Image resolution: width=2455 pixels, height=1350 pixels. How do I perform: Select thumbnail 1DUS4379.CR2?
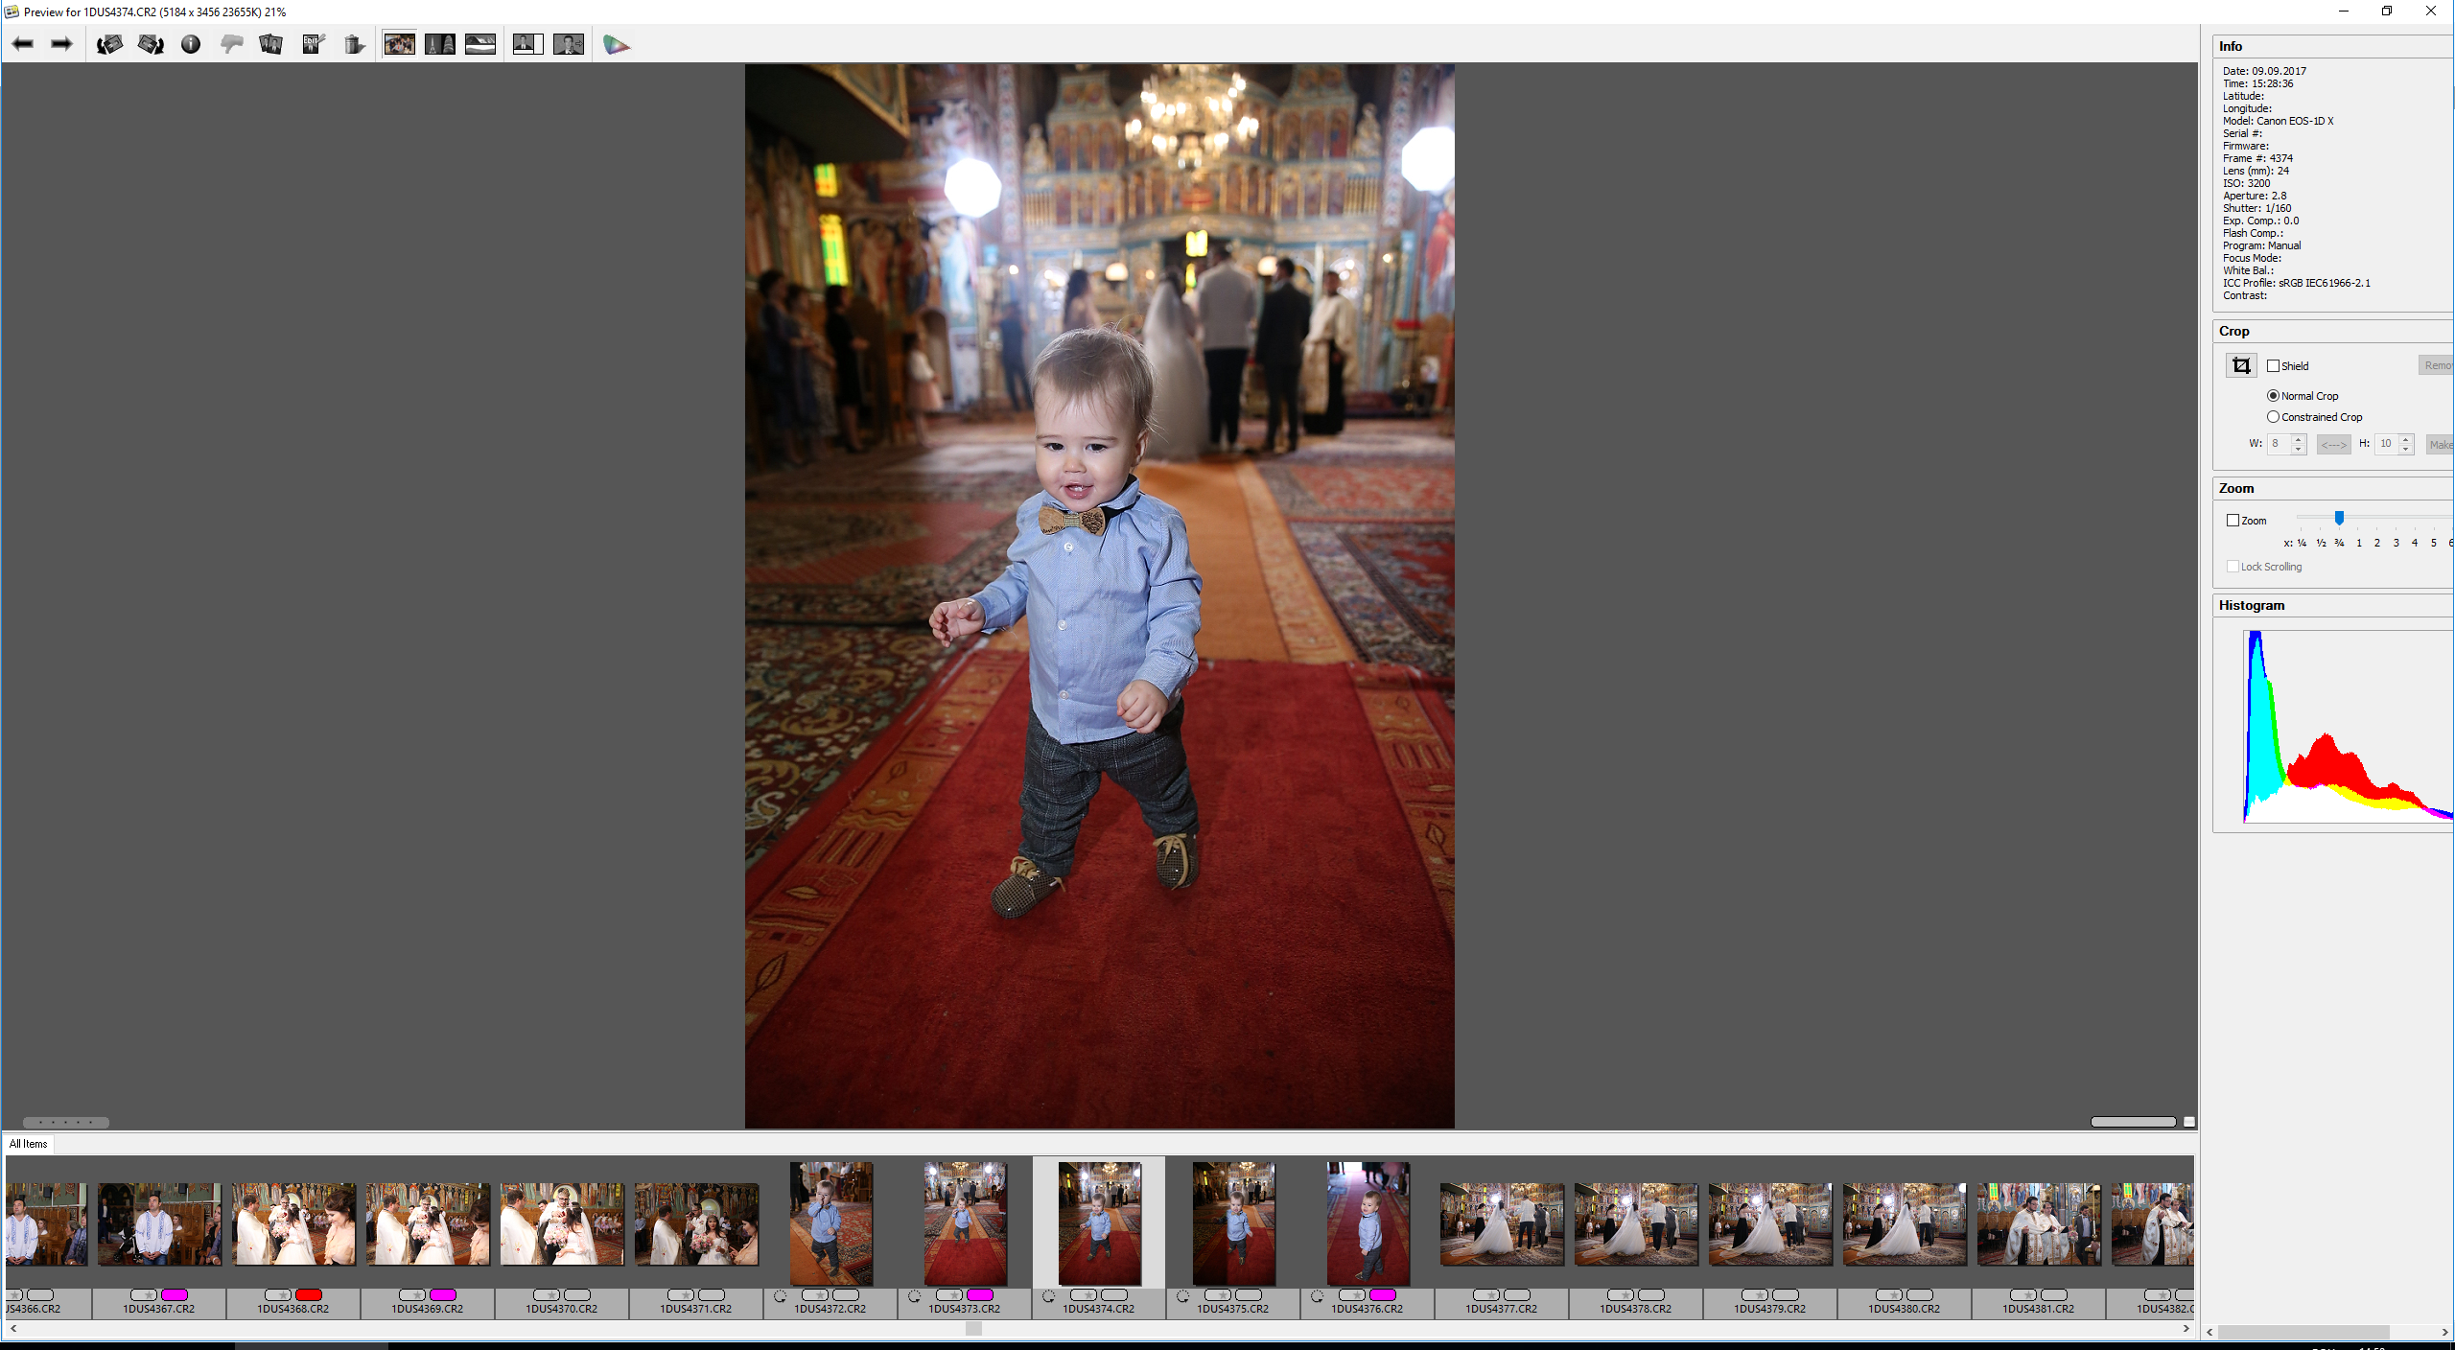click(1770, 1223)
